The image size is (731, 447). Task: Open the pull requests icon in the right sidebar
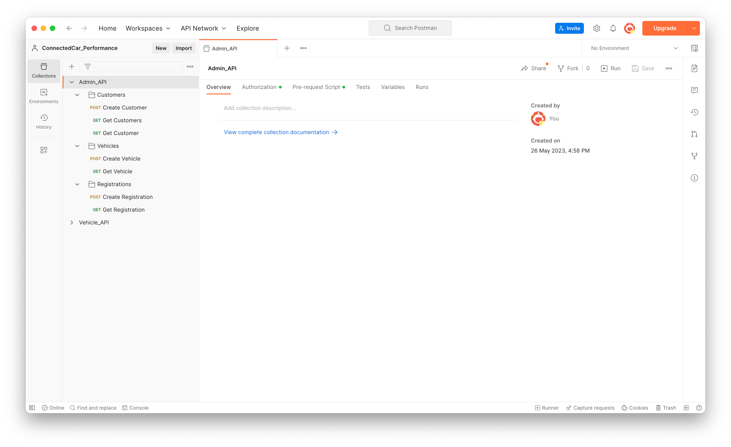pyautogui.click(x=694, y=134)
